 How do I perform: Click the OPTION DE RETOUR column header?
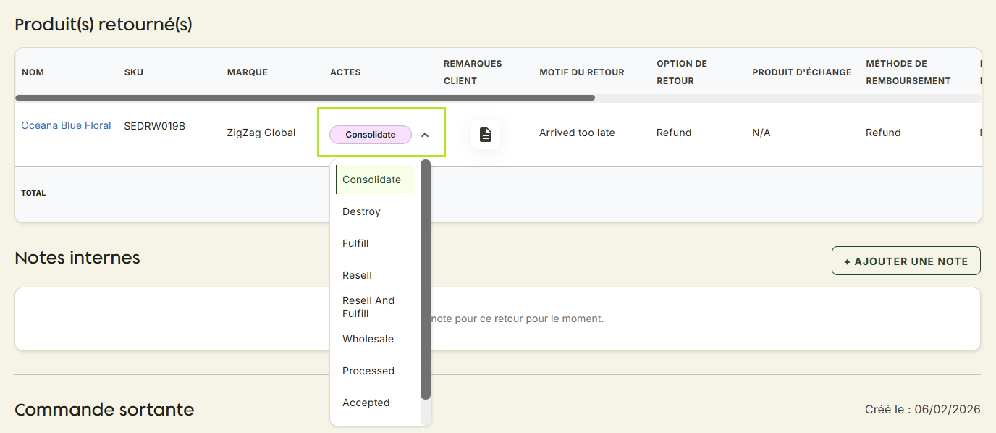tap(682, 72)
